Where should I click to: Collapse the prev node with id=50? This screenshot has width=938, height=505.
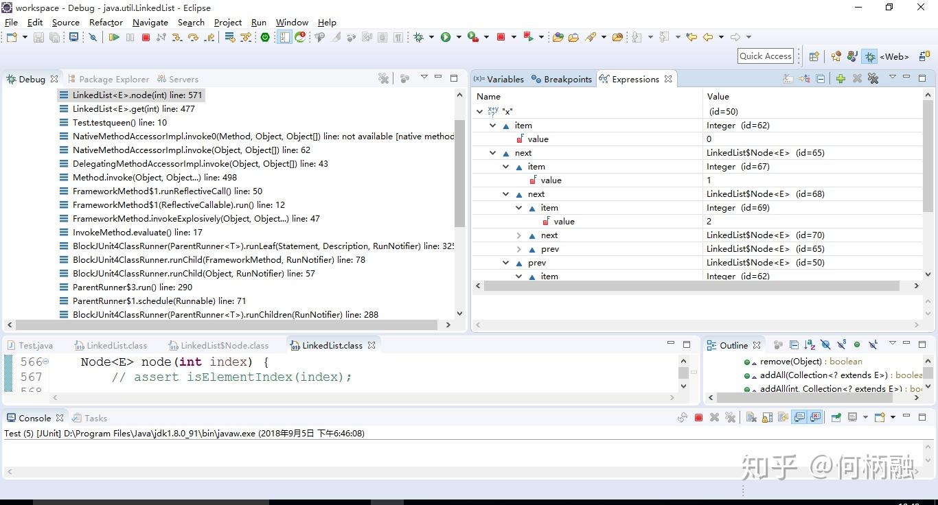click(x=506, y=263)
